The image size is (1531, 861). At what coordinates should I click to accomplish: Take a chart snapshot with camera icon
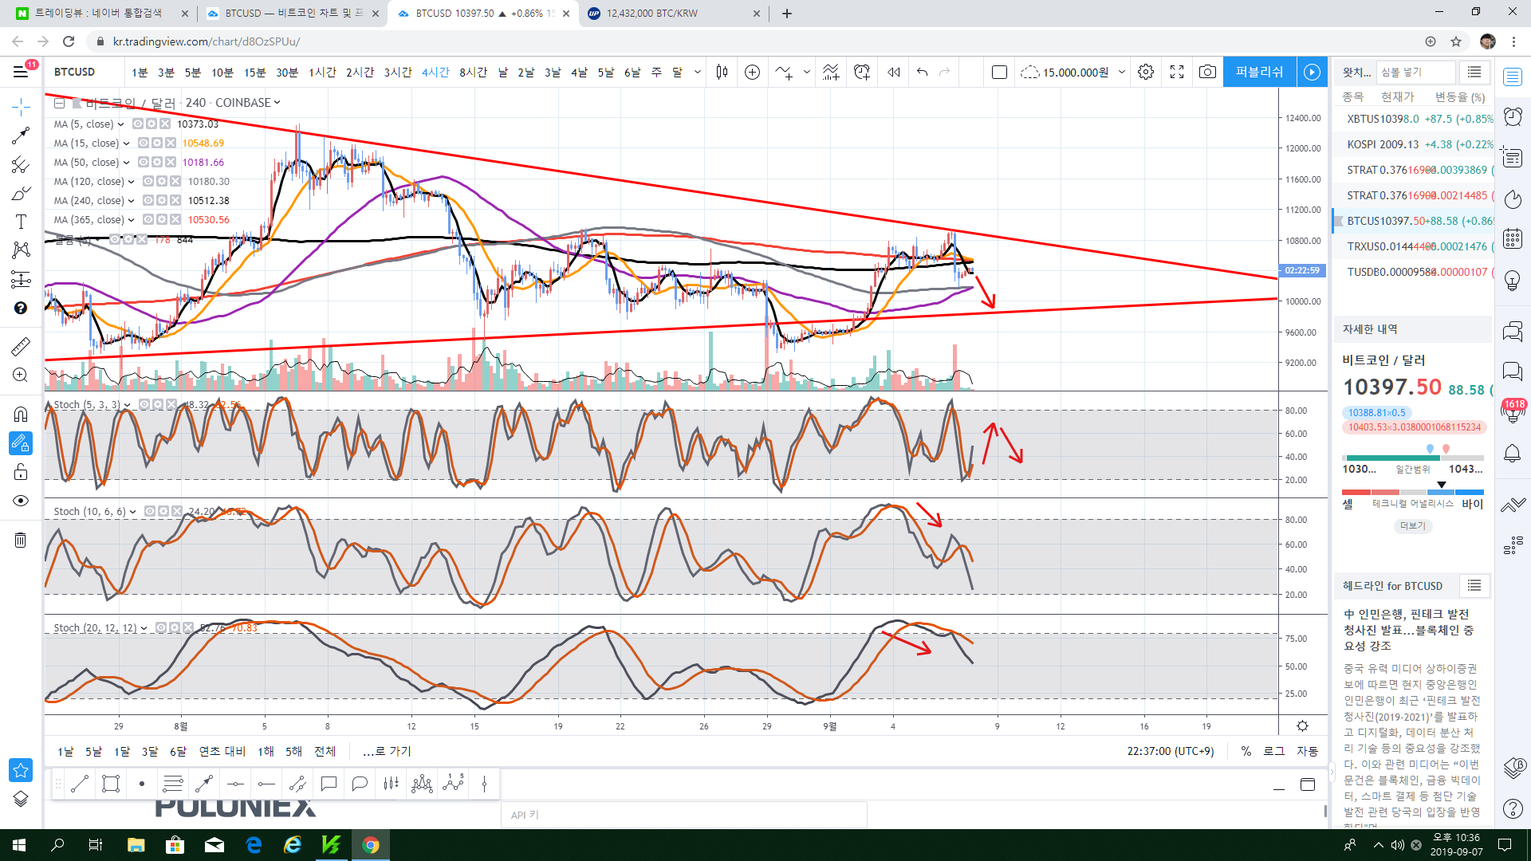tap(1207, 72)
